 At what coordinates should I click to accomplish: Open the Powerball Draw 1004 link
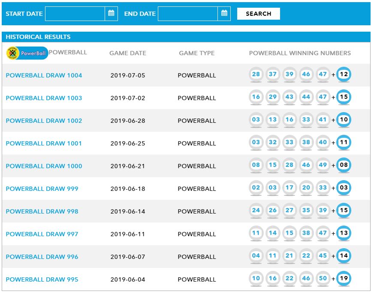(44, 75)
